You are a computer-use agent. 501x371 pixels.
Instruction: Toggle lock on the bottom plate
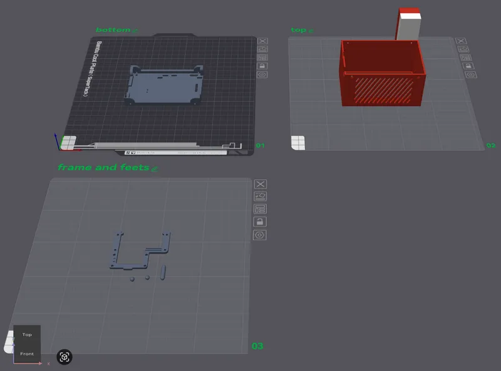[262, 66]
